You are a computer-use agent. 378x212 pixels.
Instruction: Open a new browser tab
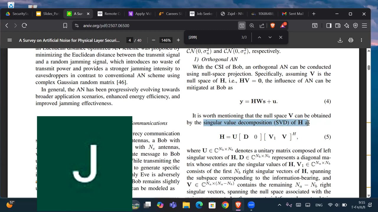point(314,14)
